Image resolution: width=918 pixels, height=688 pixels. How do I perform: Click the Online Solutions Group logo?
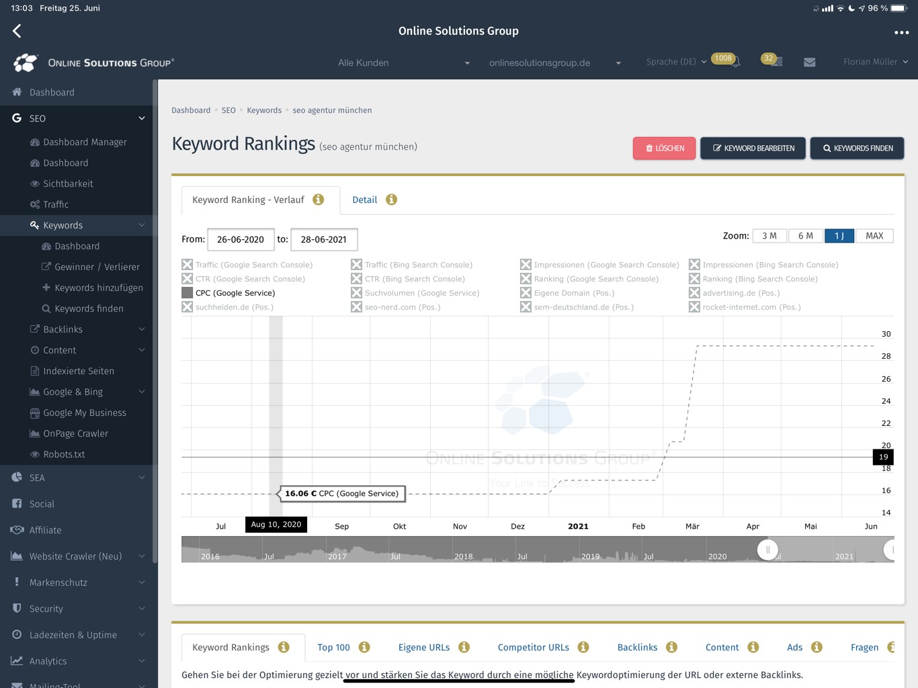(x=93, y=62)
